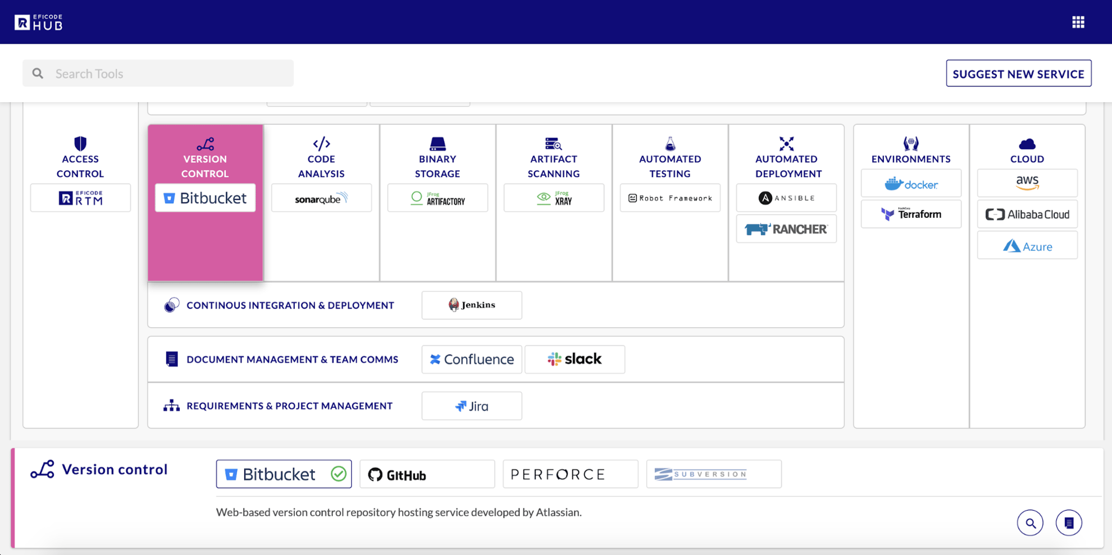Open the Rancher deployment tool
Viewport: 1112px width, 555px height.
(x=786, y=228)
